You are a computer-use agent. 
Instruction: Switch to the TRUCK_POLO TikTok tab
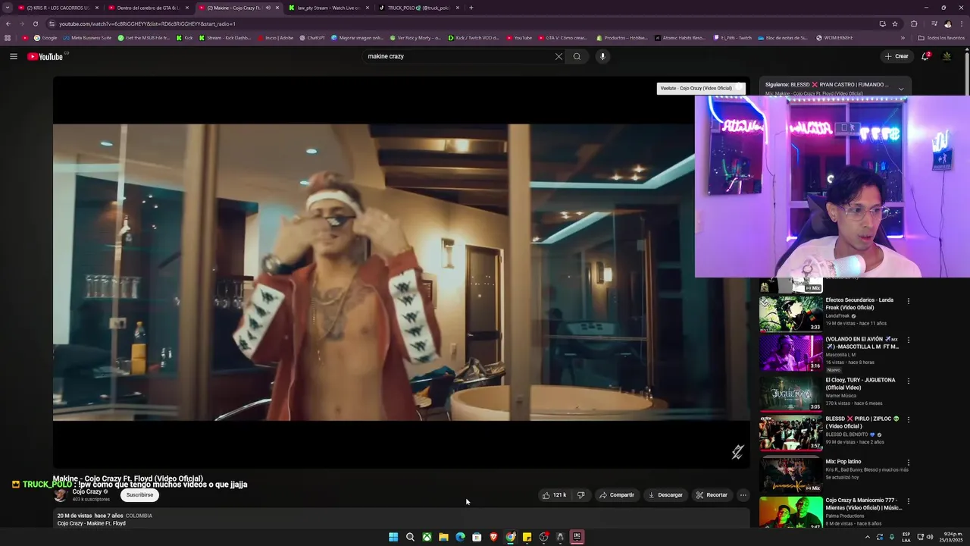[419, 8]
